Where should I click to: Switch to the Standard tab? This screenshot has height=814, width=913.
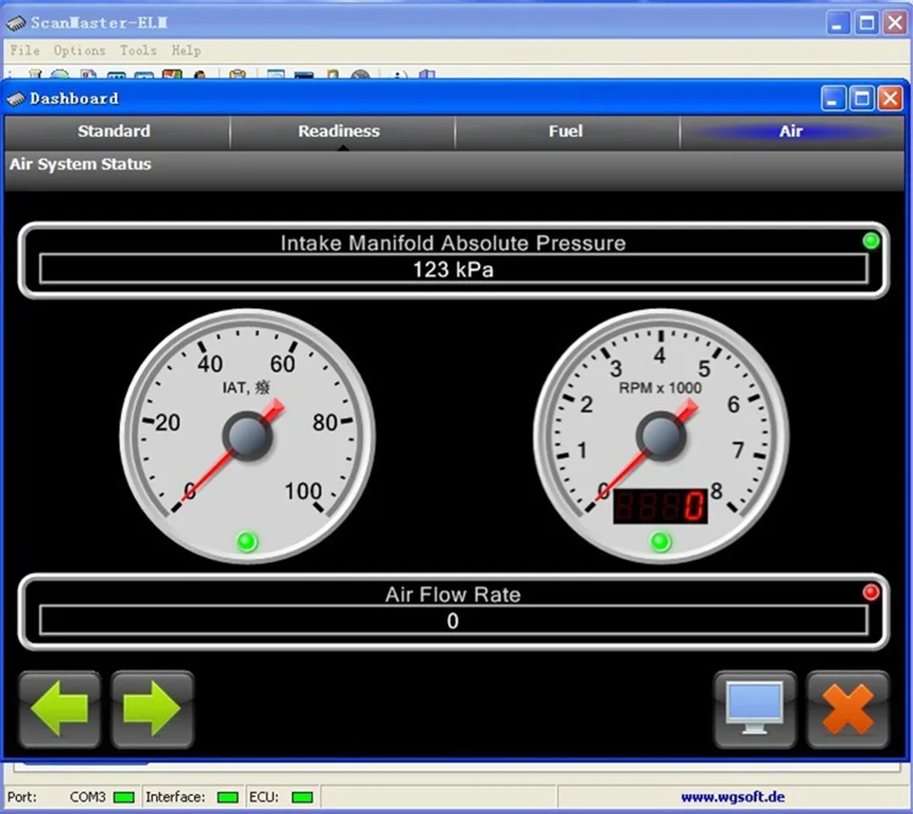[114, 131]
